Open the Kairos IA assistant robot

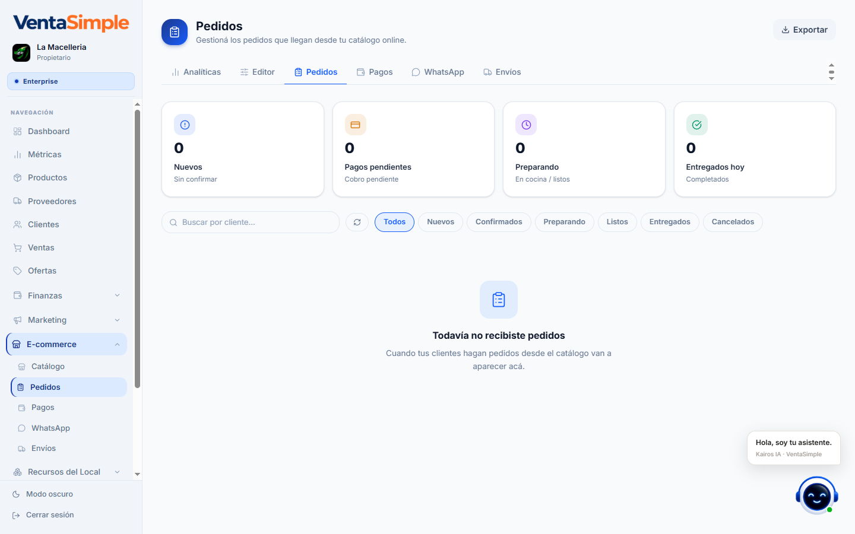(x=817, y=496)
